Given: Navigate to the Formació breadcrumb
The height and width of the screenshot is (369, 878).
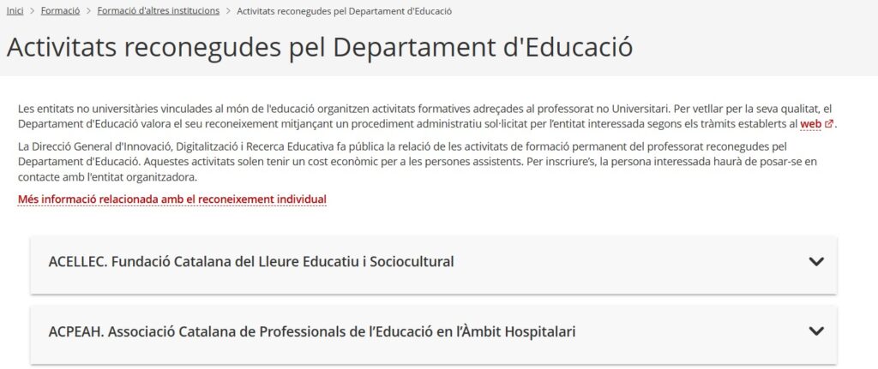Looking at the screenshot, I should (60, 11).
